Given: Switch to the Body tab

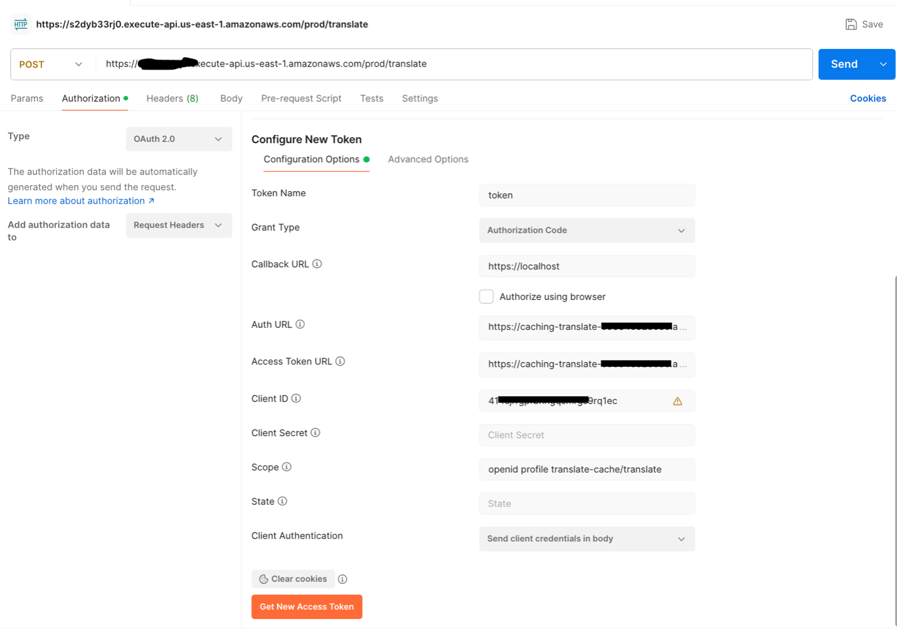Looking at the screenshot, I should tap(231, 98).
